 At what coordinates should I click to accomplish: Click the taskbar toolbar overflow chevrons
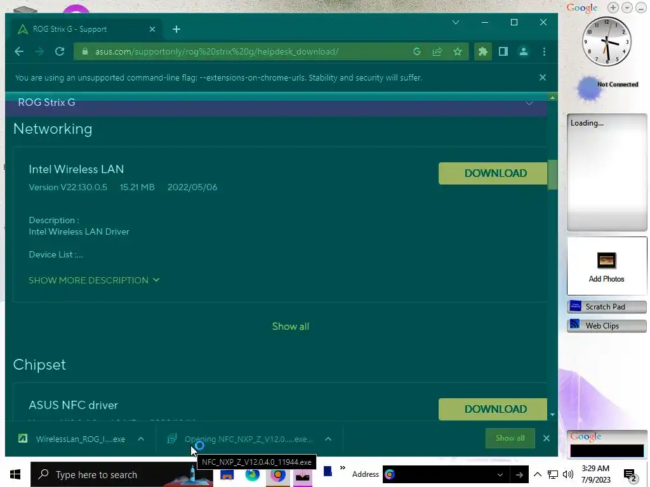click(x=342, y=468)
